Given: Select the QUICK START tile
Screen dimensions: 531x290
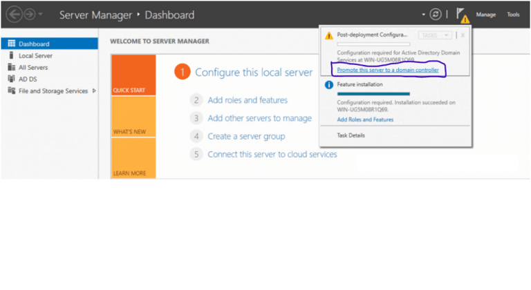Looking at the screenshot, I should click(133, 75).
